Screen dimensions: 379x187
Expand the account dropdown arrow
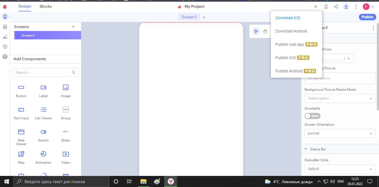pyautogui.click(x=373, y=6)
